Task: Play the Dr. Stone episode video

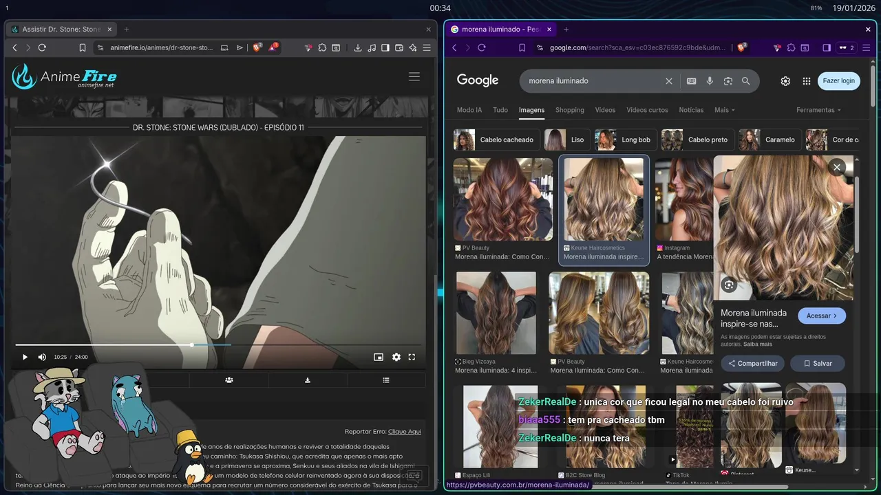Action: [x=25, y=357]
